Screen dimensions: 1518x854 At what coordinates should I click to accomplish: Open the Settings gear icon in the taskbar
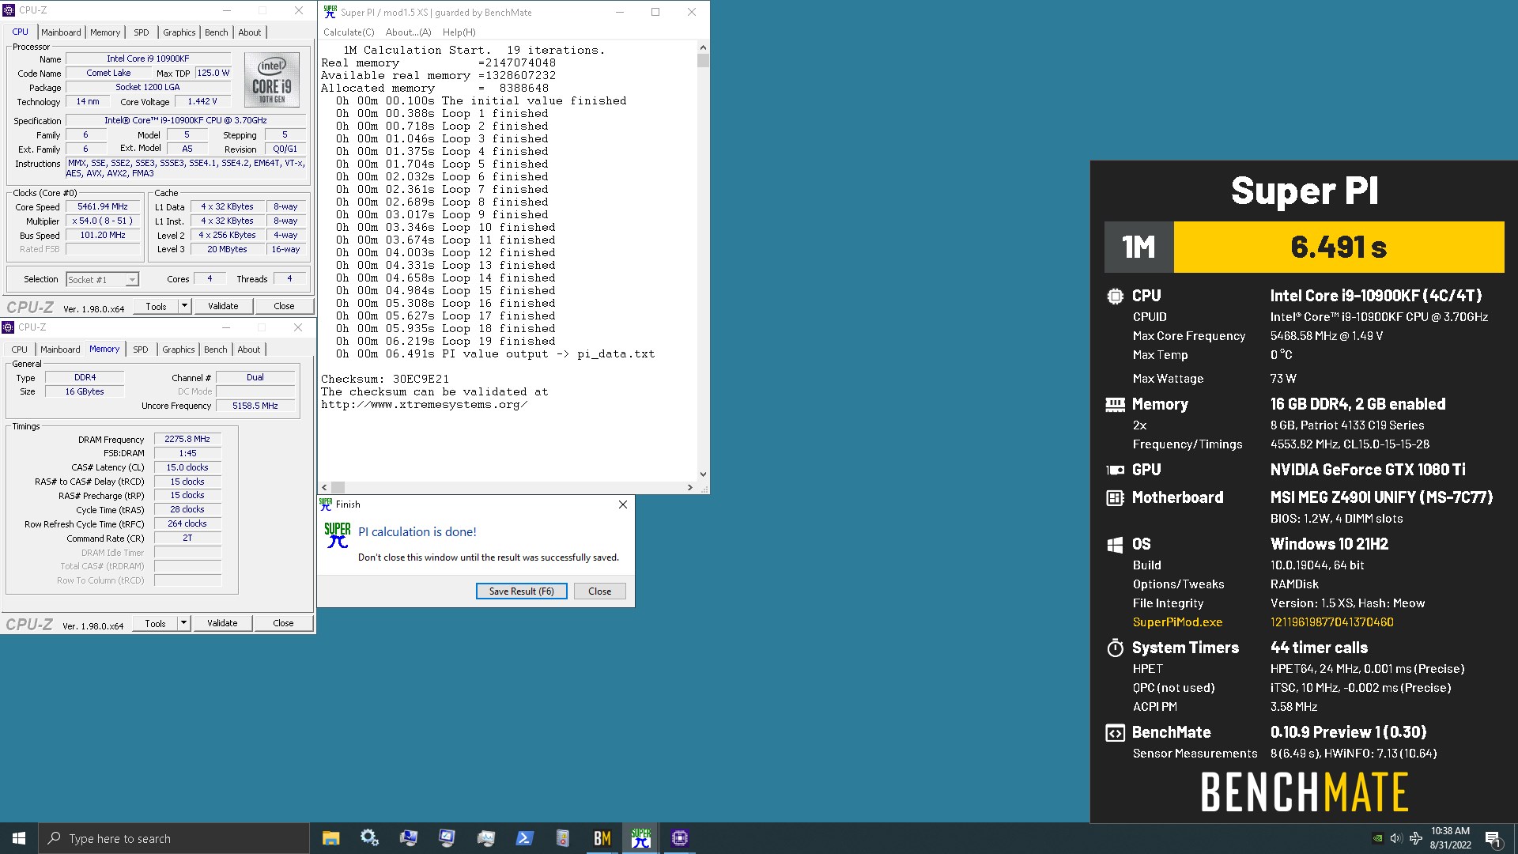pos(369,838)
